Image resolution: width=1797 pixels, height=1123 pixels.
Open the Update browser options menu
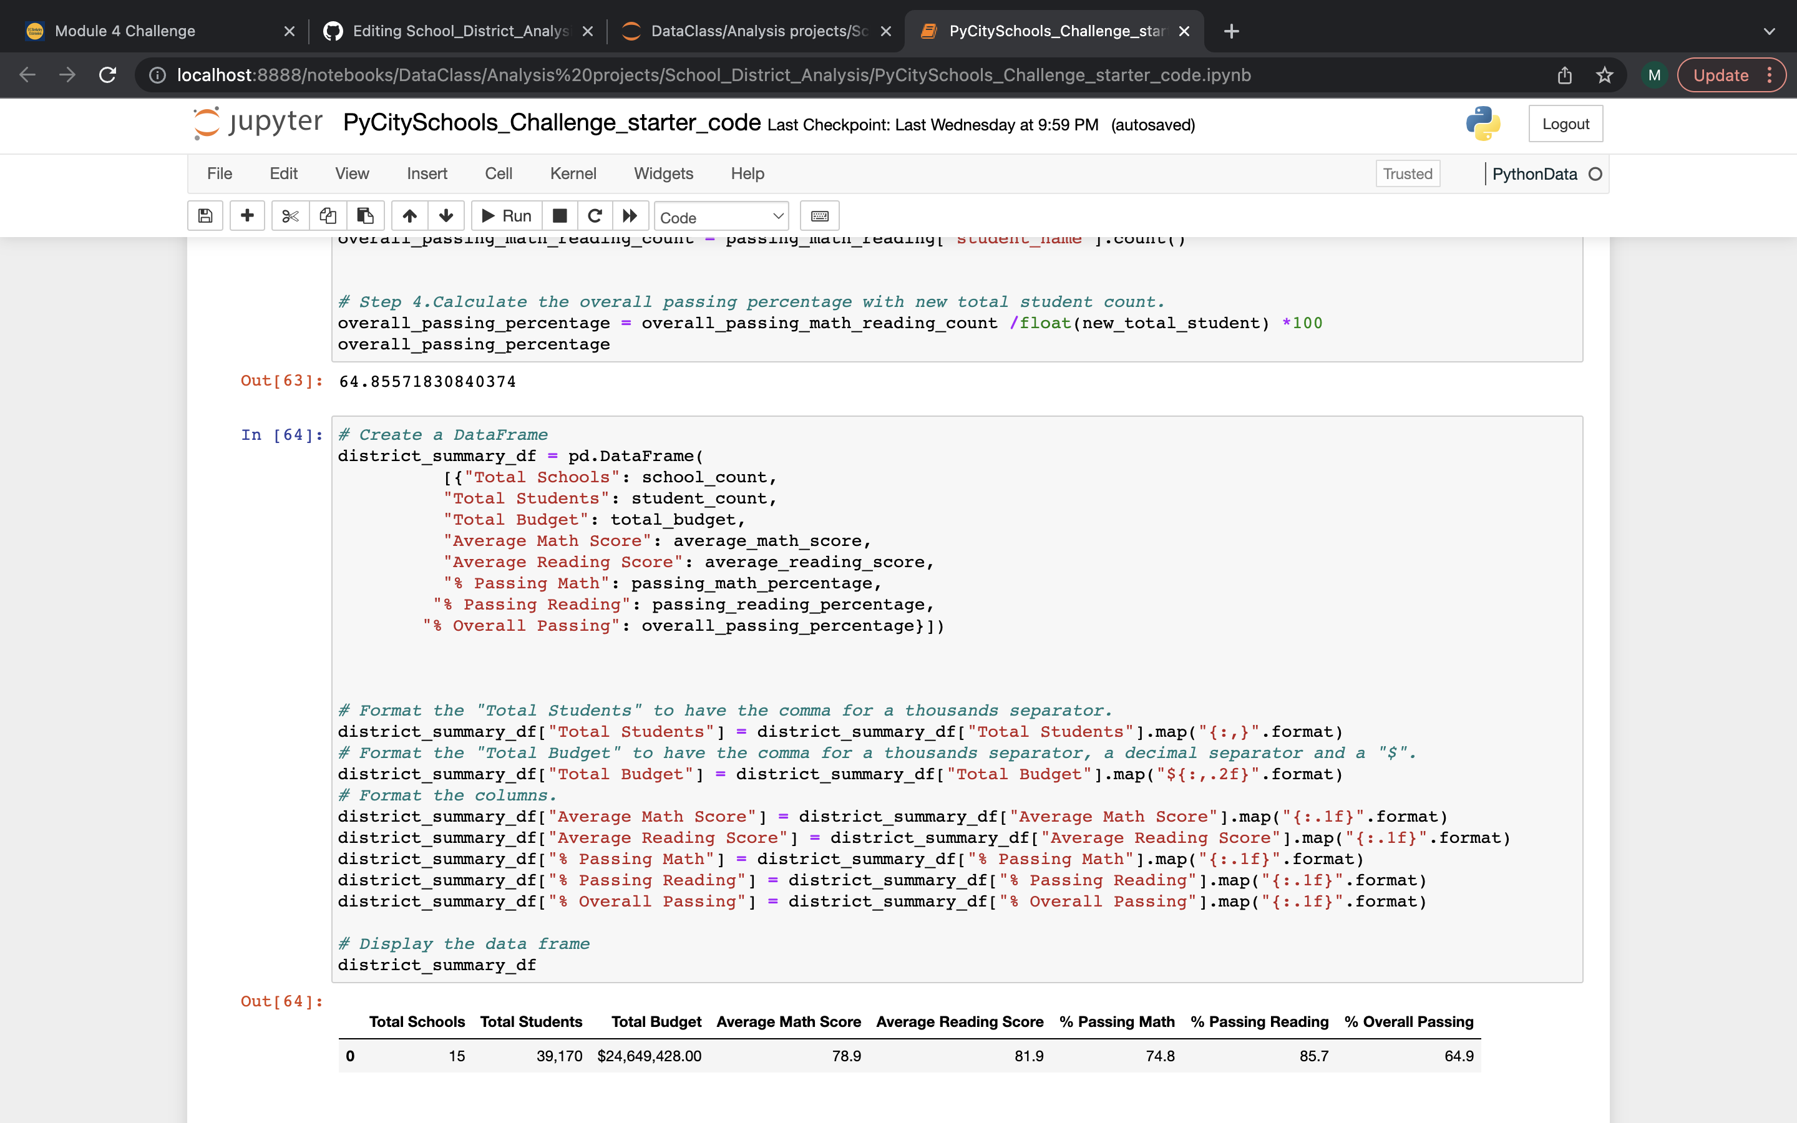click(x=1771, y=75)
